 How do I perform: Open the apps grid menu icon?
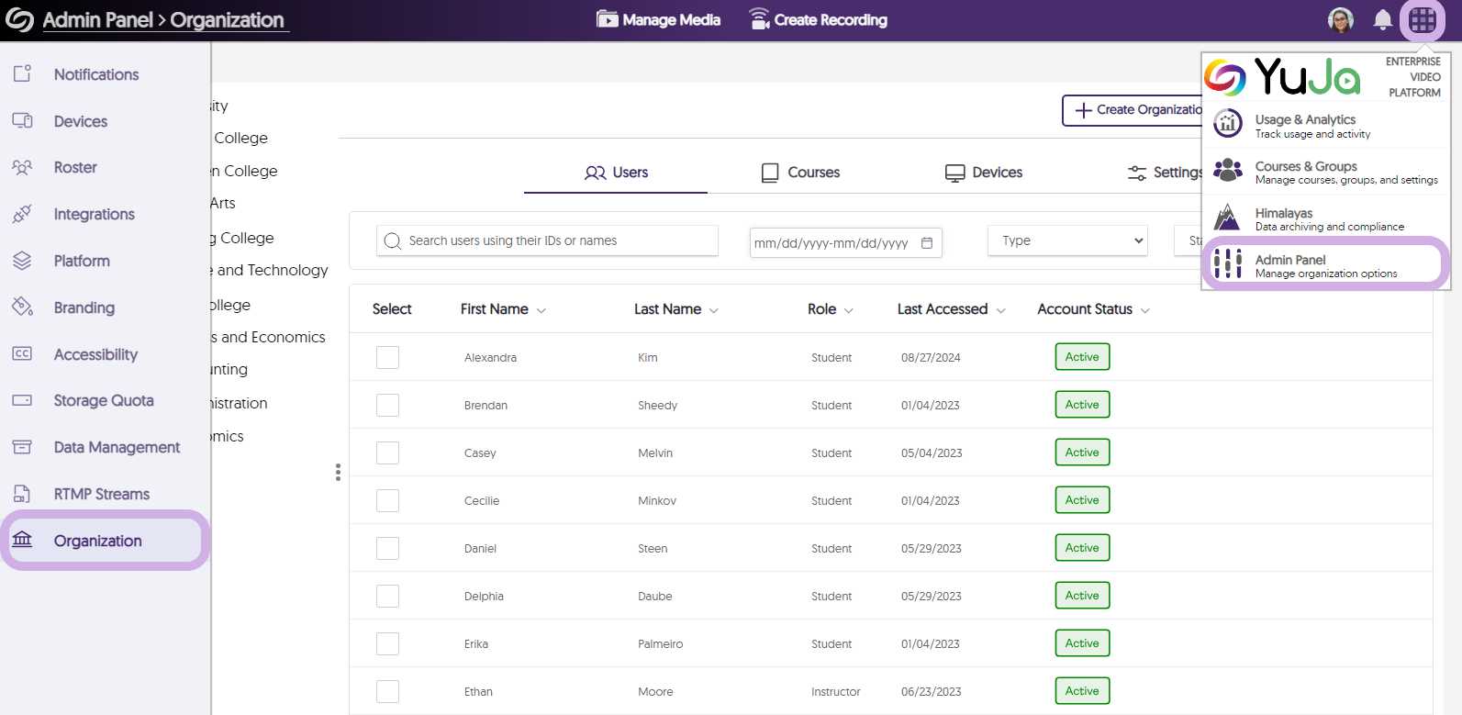(x=1423, y=19)
